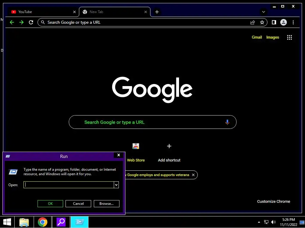This screenshot has height=228, width=305.
Task: Click the Run dialog title bar icon
Action: click(8, 156)
